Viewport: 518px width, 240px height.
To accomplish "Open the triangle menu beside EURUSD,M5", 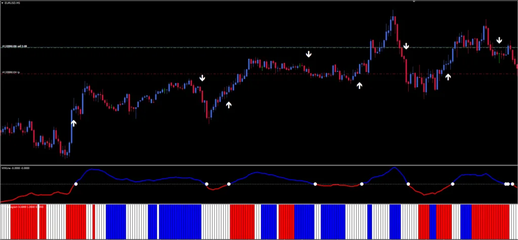I will (3, 3).
